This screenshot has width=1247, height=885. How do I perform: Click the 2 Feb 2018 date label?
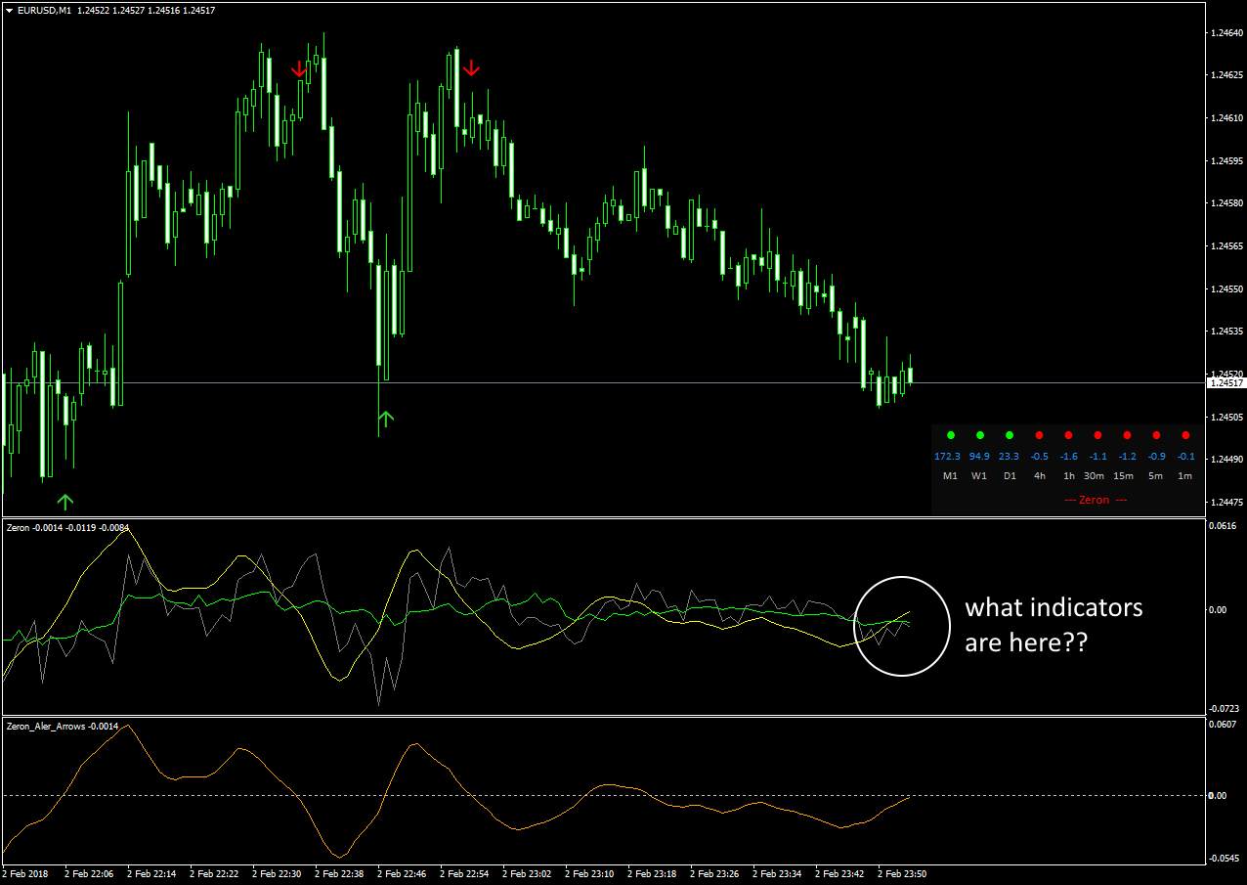(x=24, y=874)
